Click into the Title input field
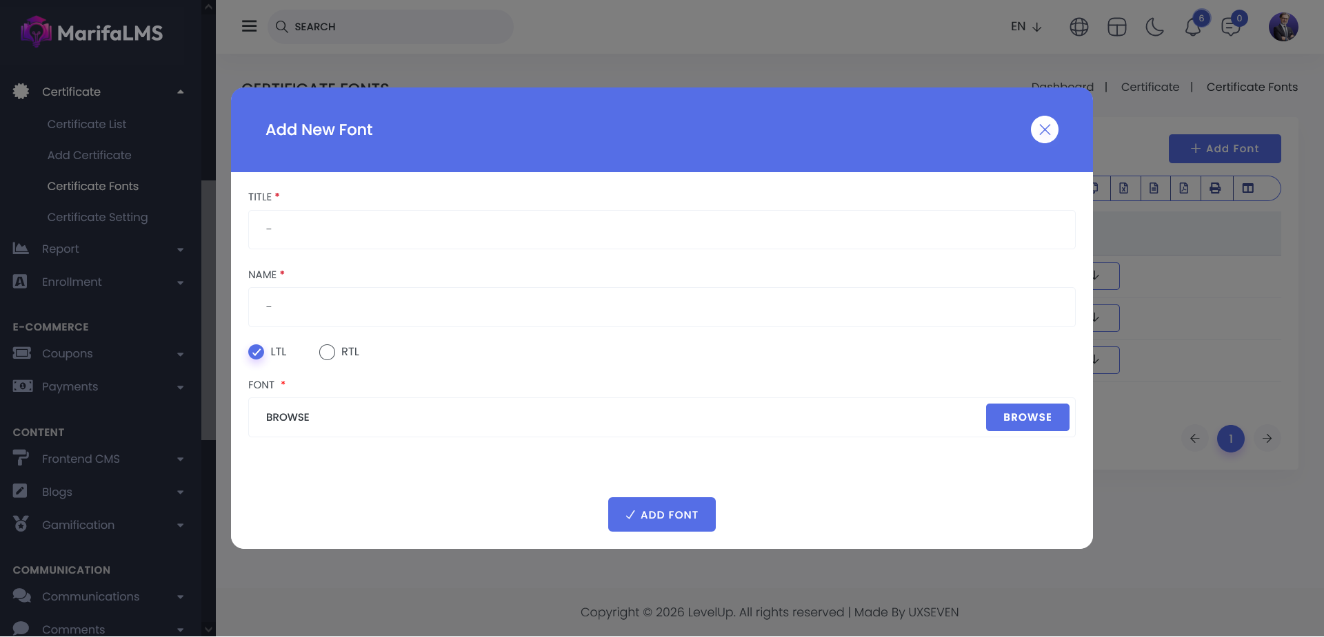The image size is (1324, 637). click(661, 229)
